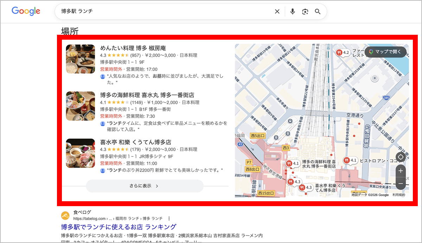Viewport: 422px width, 243px height.
Task: Click the 食べログ site name
Action: click(x=82, y=212)
